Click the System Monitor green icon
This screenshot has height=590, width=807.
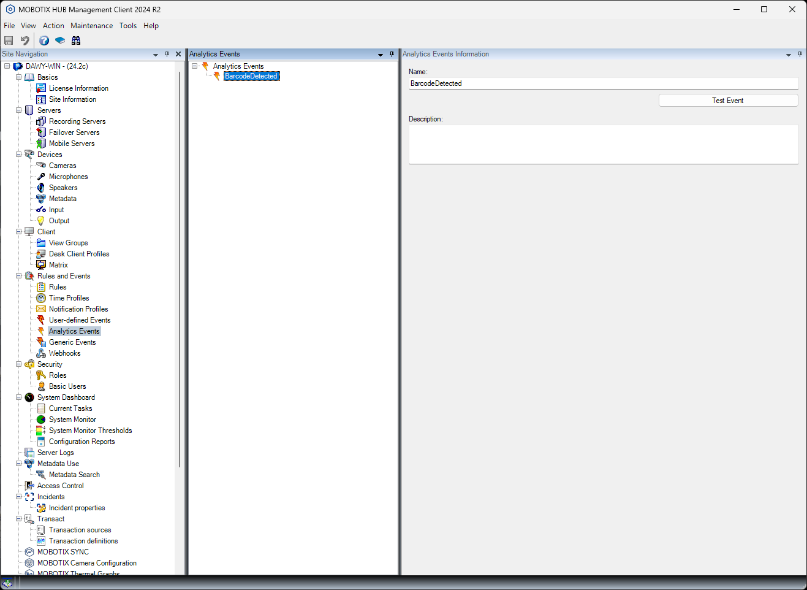pyautogui.click(x=41, y=420)
